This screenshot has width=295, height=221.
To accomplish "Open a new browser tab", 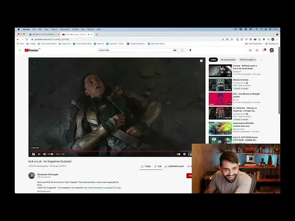I will [x=97, y=35].
